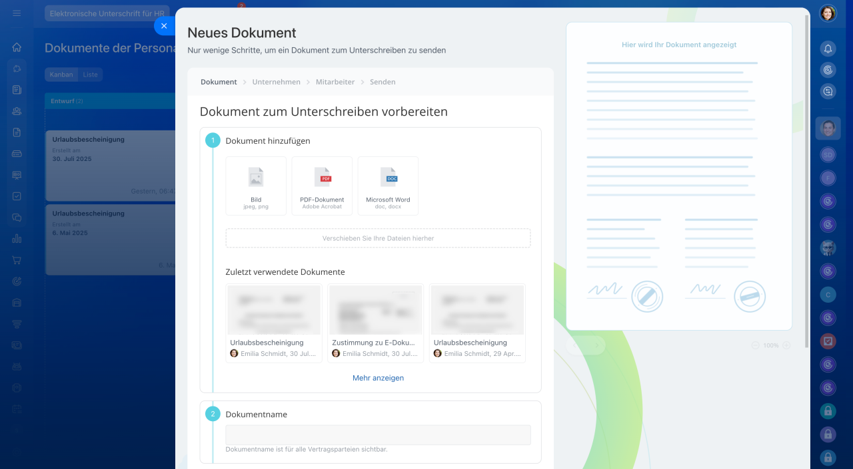Go to next page of document preview

[596, 345]
